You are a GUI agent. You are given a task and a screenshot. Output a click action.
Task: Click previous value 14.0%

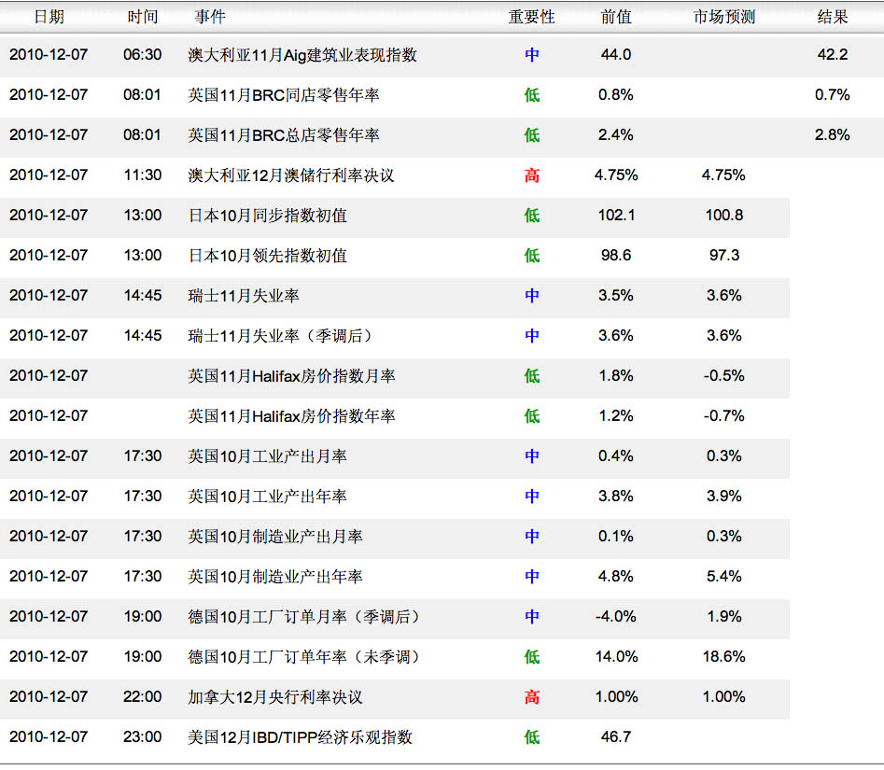coord(616,657)
